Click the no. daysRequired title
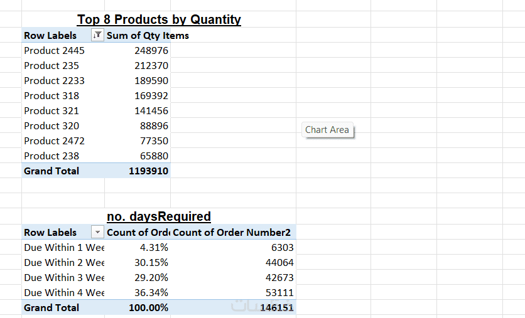Viewport: 525px width, 318px height. (x=159, y=216)
